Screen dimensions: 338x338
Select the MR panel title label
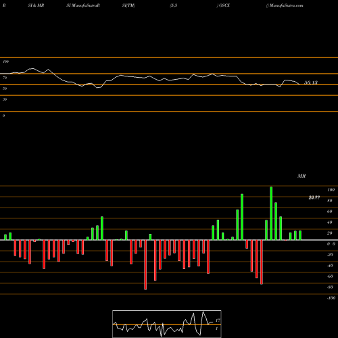(301, 176)
